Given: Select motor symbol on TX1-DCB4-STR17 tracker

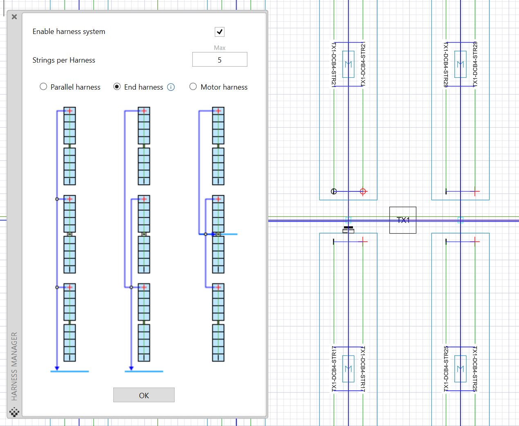Looking at the screenshot, I should [x=348, y=369].
